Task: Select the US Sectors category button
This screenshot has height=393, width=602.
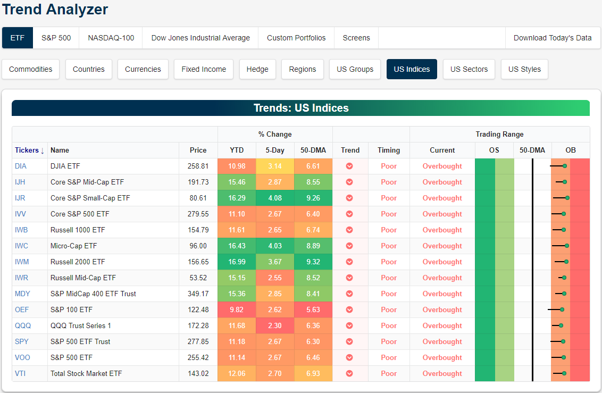Action: coord(469,69)
